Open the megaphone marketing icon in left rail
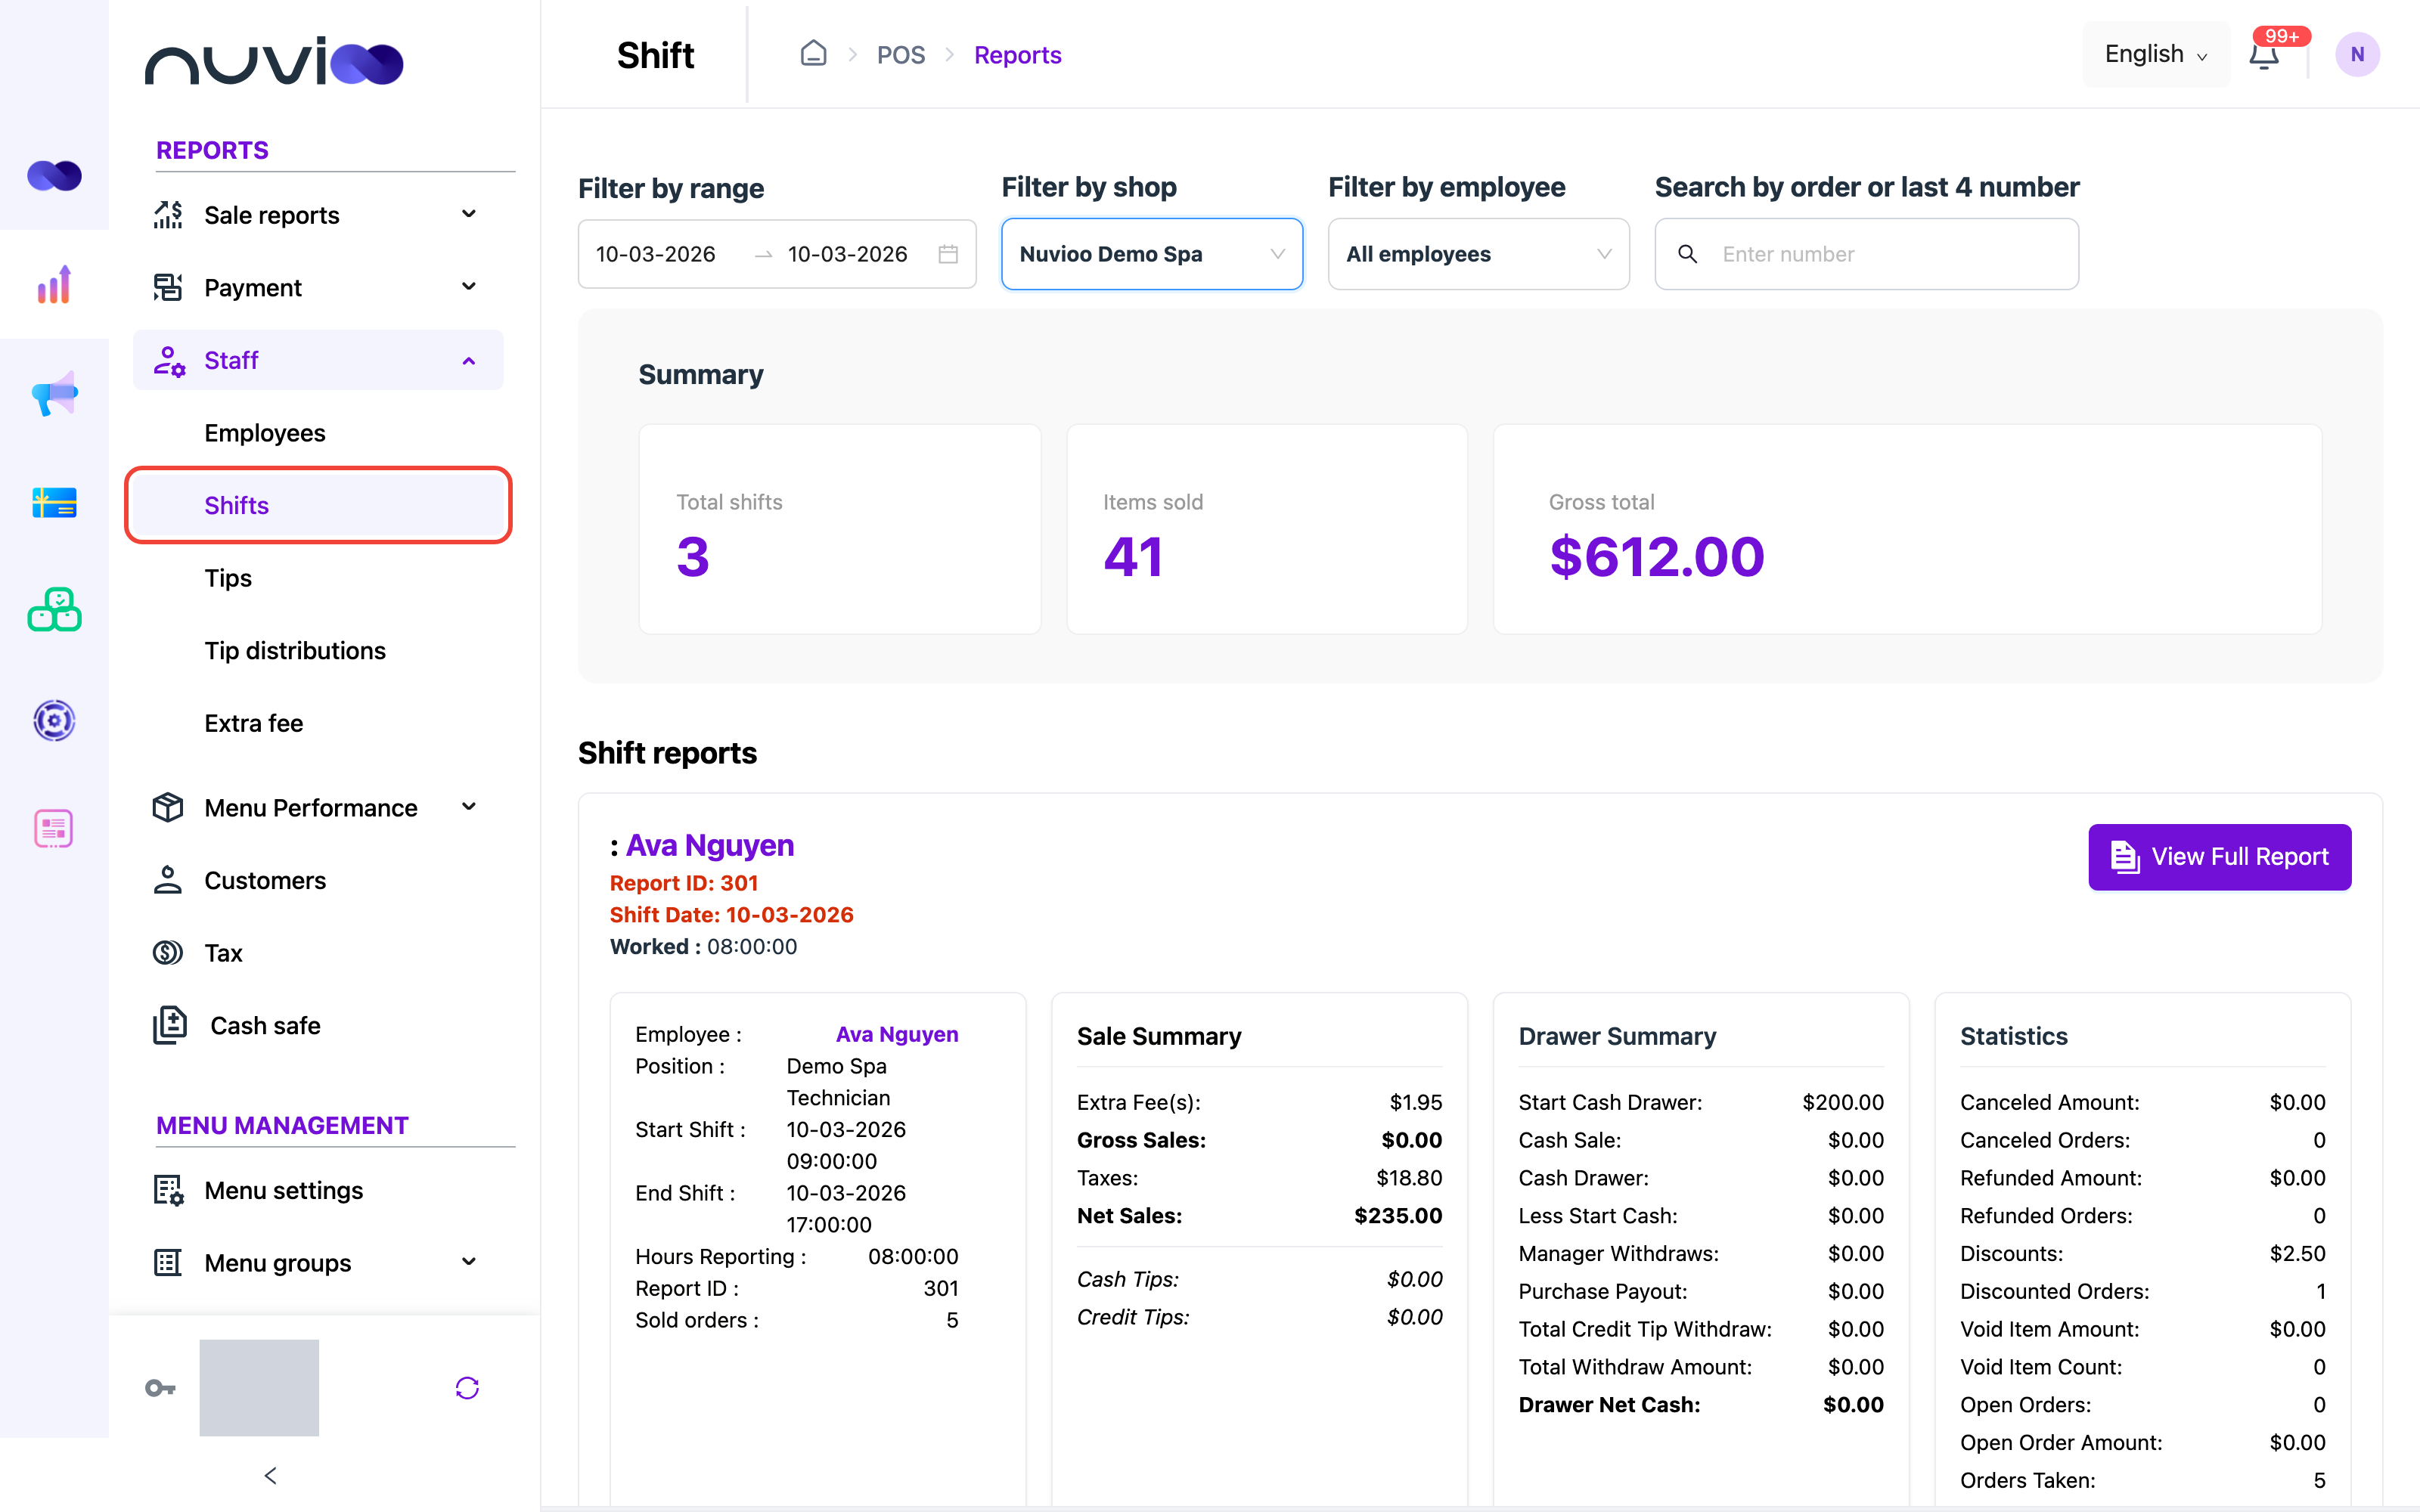The image size is (2420, 1512). (54, 393)
